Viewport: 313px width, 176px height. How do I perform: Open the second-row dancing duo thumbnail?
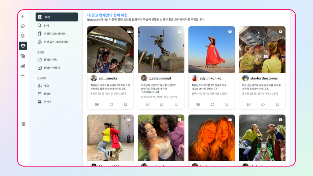[110, 138]
